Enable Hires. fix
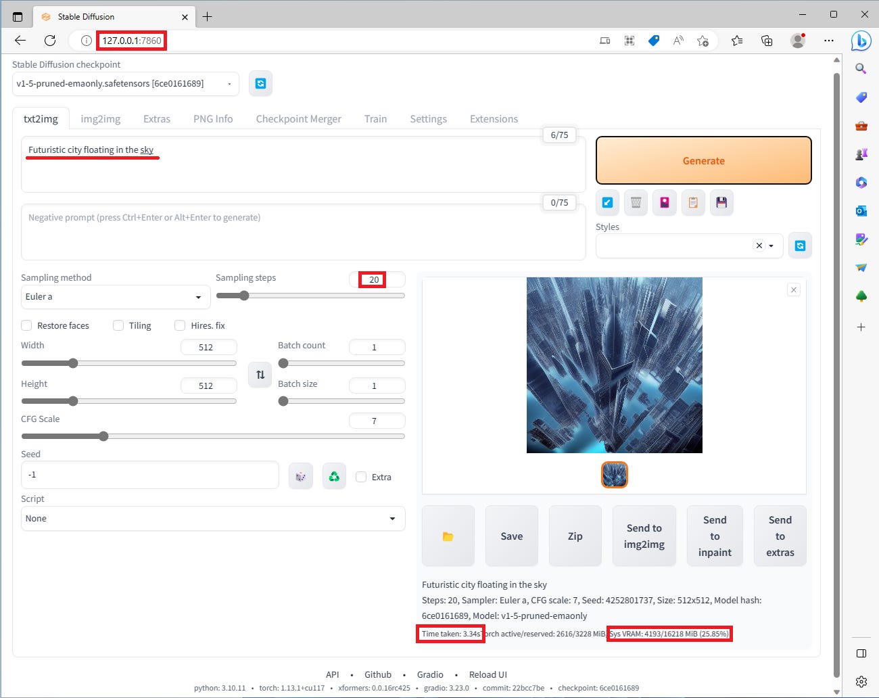Viewport: 879px width, 698px height. click(x=180, y=325)
